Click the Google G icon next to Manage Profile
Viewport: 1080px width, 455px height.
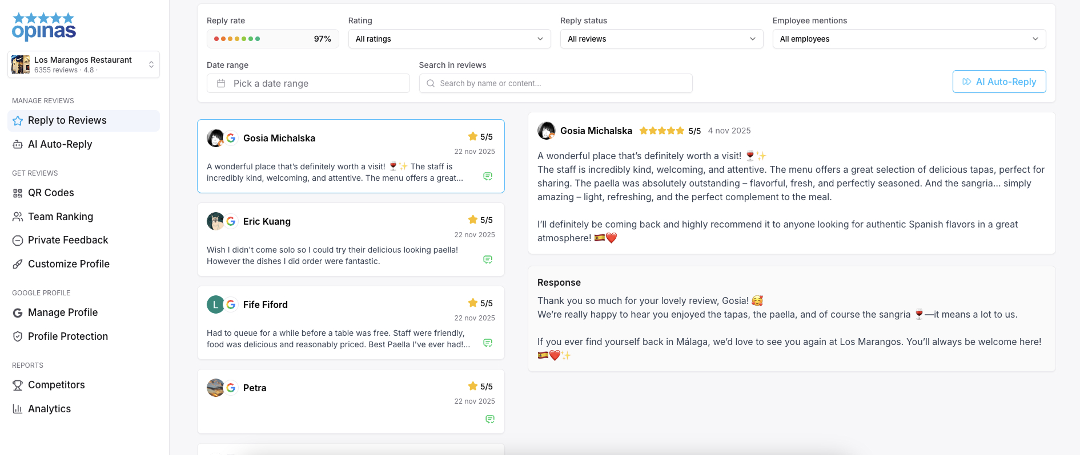[x=18, y=313]
